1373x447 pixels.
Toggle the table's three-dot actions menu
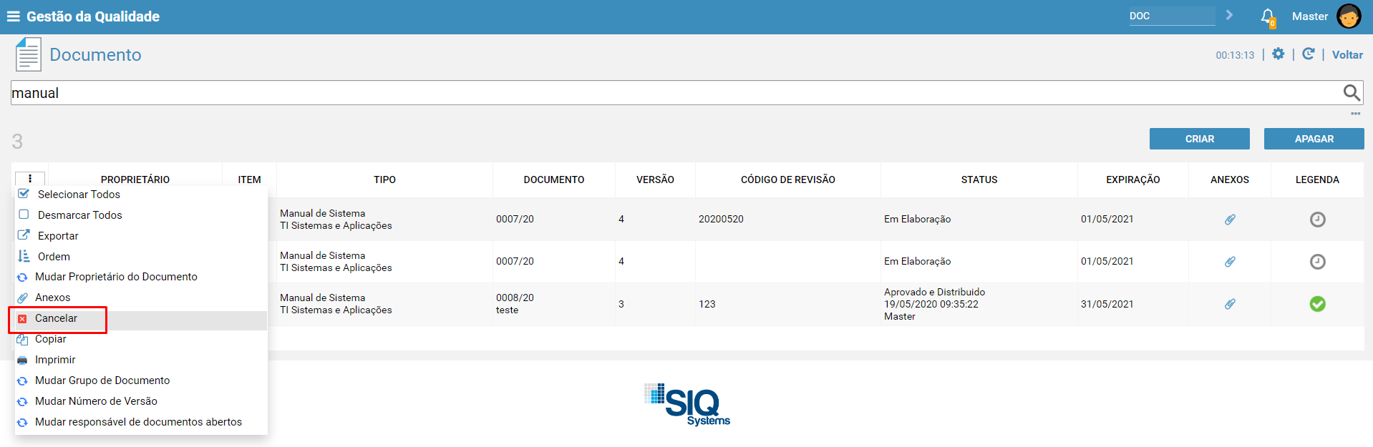[30, 179]
